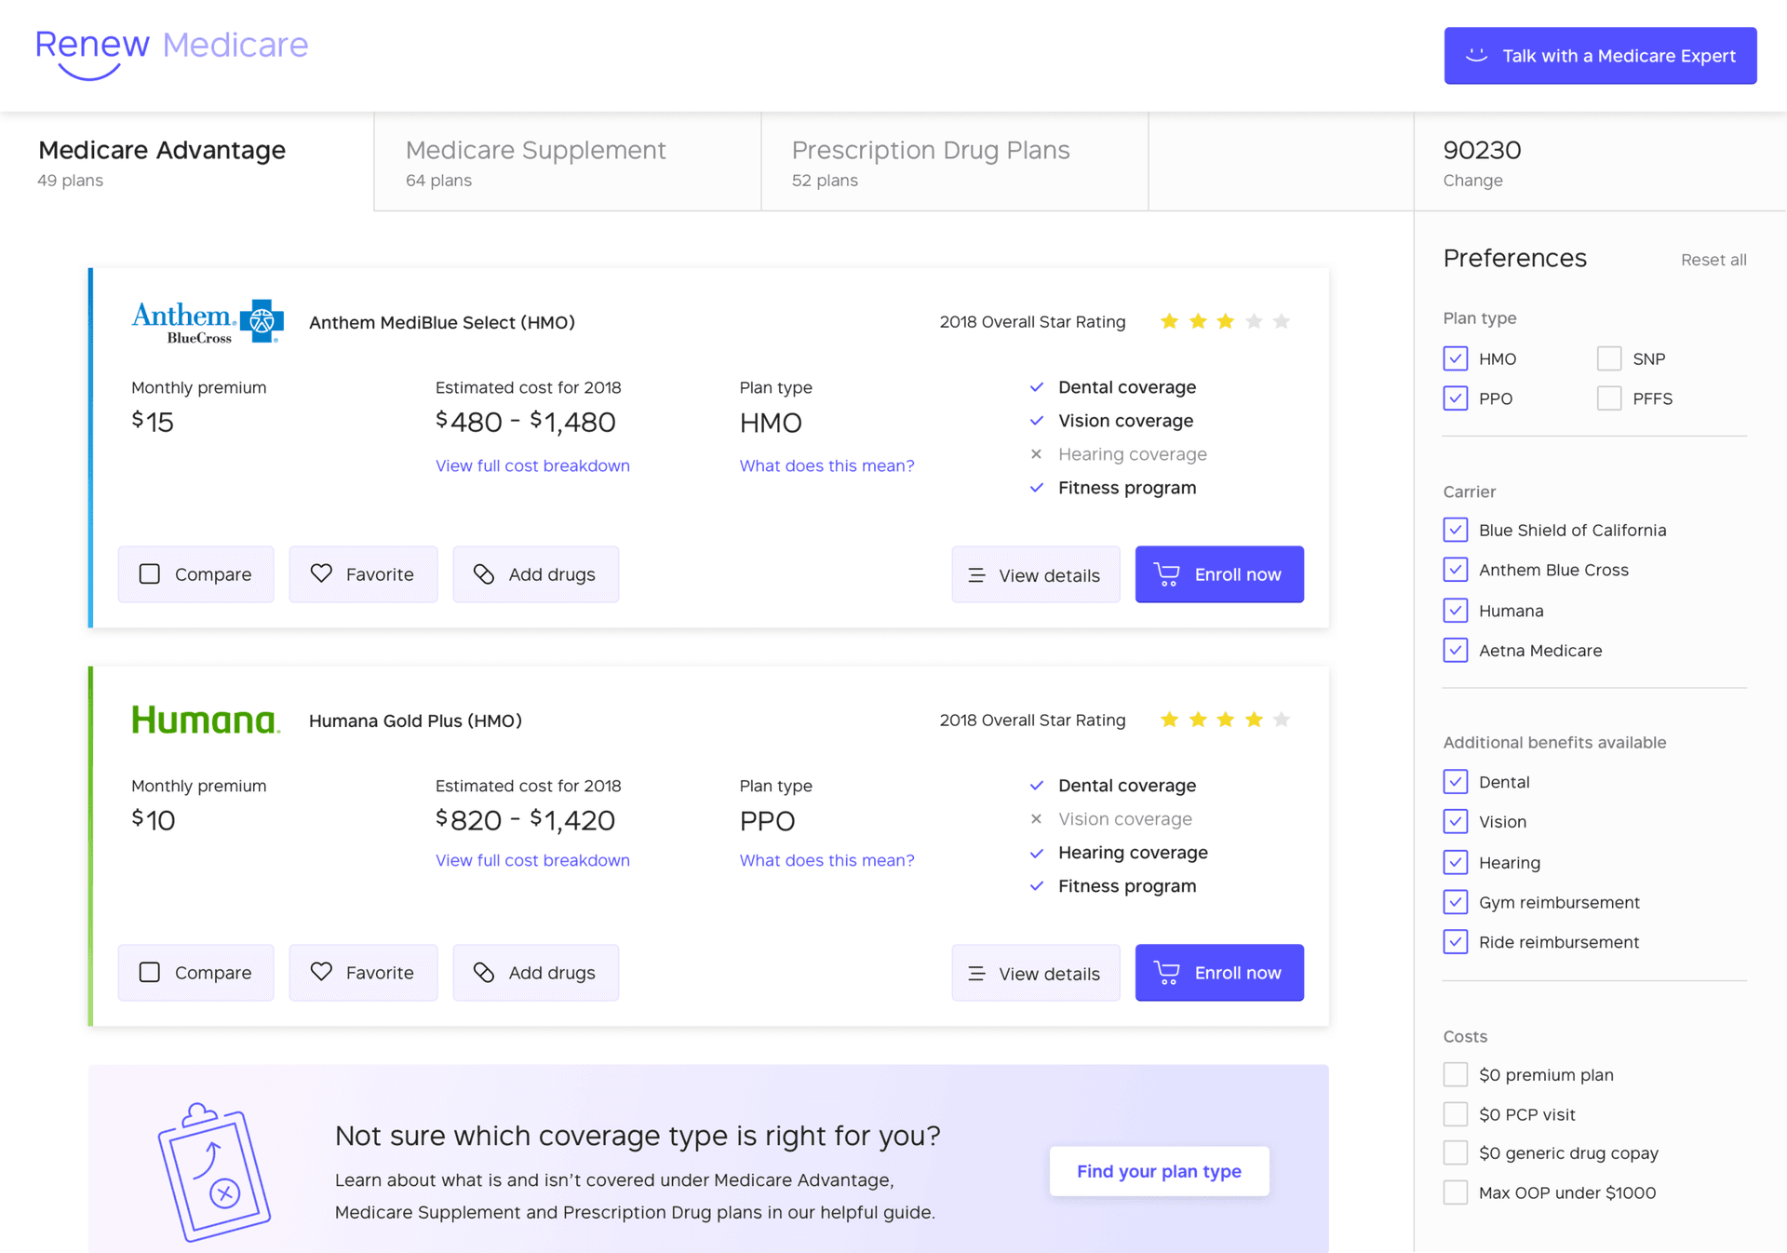This screenshot has height=1253, width=1787.
Task: View details of Anthem MediBlue Select
Action: point(1035,575)
